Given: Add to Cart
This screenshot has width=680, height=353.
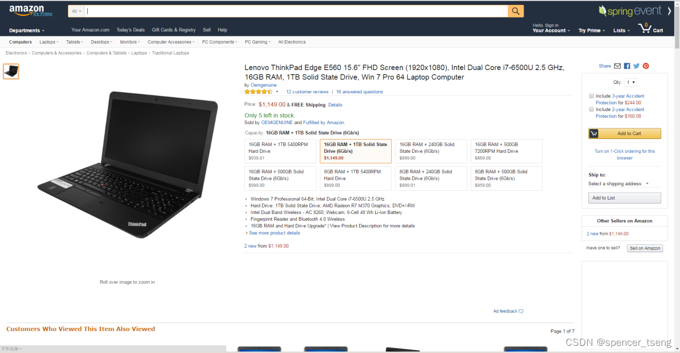Looking at the screenshot, I should coord(625,133).
